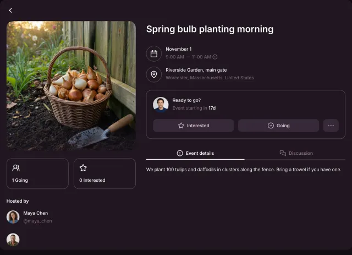Screen dimensions: 352x255
Task: Open the 1 Going attendee list
Action: pyautogui.click(x=37, y=173)
